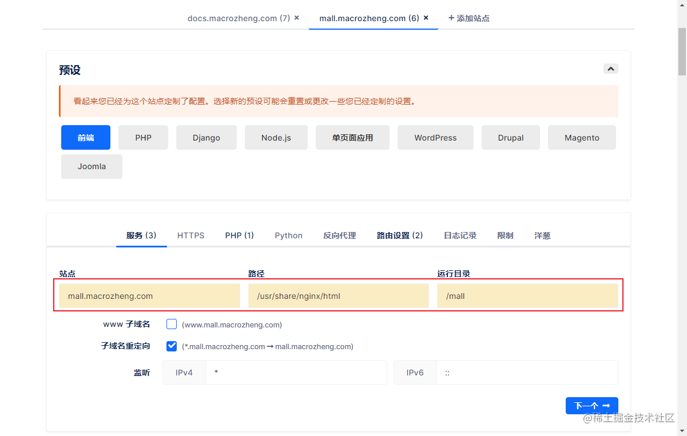This screenshot has width=687, height=436.
Task: Switch to docs.macrozheng.com (7) tab
Action: coord(239,18)
